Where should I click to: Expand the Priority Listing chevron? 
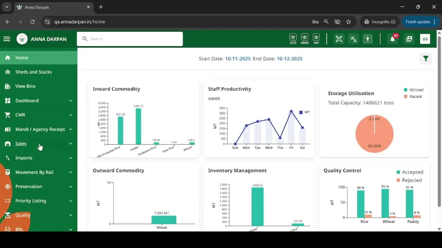(70, 201)
